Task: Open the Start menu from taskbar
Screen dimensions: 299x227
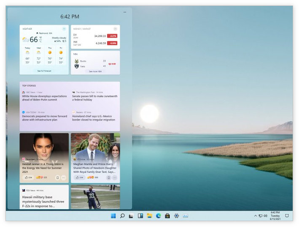Action: [113, 216]
